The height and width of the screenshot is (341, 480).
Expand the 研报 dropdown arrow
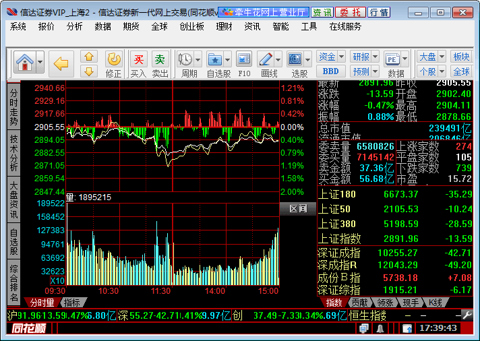point(375,57)
